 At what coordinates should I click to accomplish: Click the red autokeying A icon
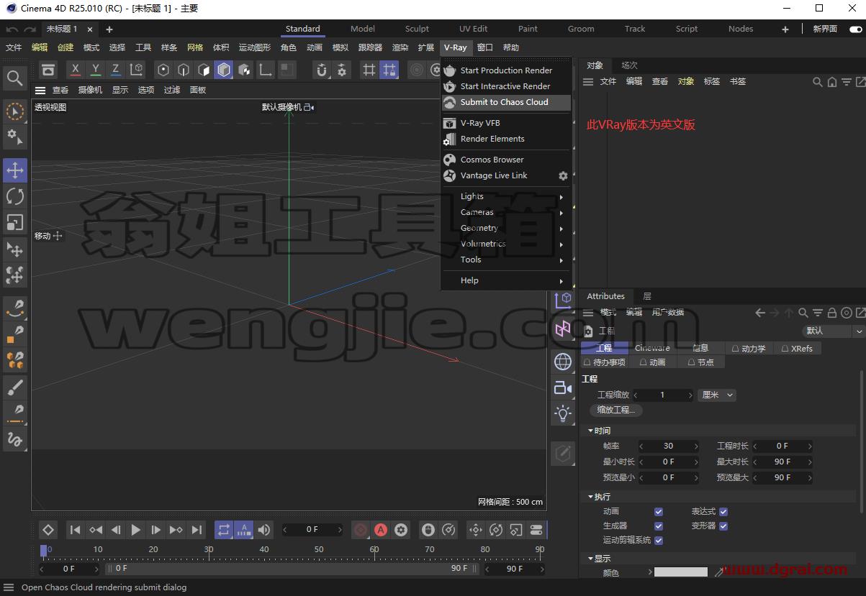[x=381, y=530]
